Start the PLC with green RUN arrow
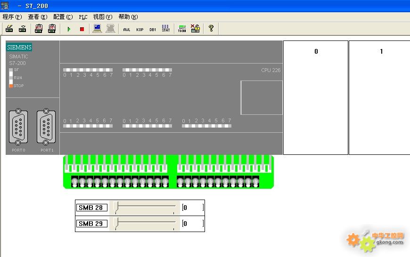 click(69, 29)
